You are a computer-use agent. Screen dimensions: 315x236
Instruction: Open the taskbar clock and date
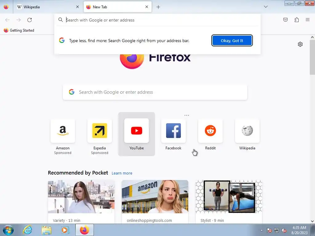(299, 230)
